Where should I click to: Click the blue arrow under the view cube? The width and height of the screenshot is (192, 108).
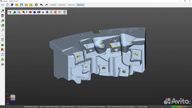tap(13, 102)
